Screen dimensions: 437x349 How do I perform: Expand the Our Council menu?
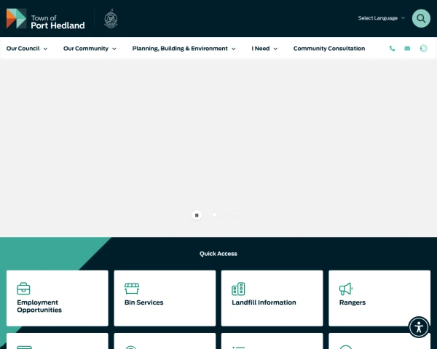point(27,49)
